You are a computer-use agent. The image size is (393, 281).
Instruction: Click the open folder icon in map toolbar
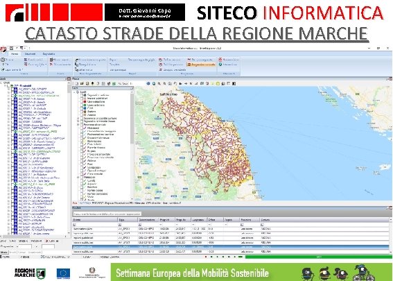pos(82,83)
